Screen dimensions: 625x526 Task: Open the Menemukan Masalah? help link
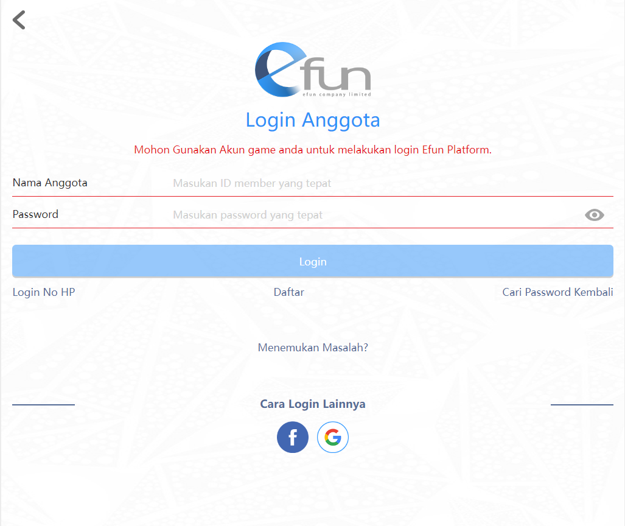click(x=313, y=348)
